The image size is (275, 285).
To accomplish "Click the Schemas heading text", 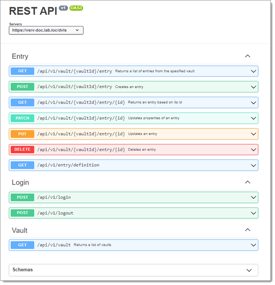I will tap(22, 270).
